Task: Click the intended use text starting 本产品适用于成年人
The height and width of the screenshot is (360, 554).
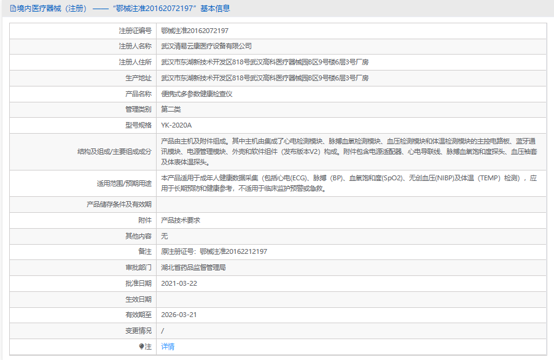Action: [349, 183]
